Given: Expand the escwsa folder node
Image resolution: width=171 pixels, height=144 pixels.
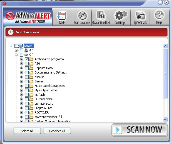Looking at the screenshot, I should pos(22,77).
